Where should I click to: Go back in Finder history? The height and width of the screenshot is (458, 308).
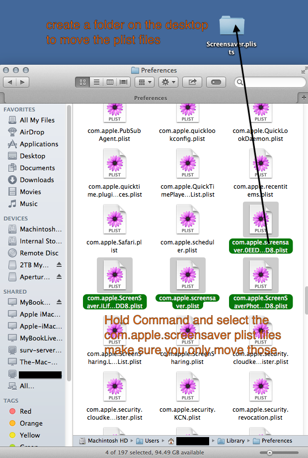point(9,82)
